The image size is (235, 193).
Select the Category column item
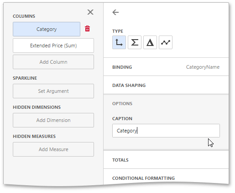tap(47, 29)
